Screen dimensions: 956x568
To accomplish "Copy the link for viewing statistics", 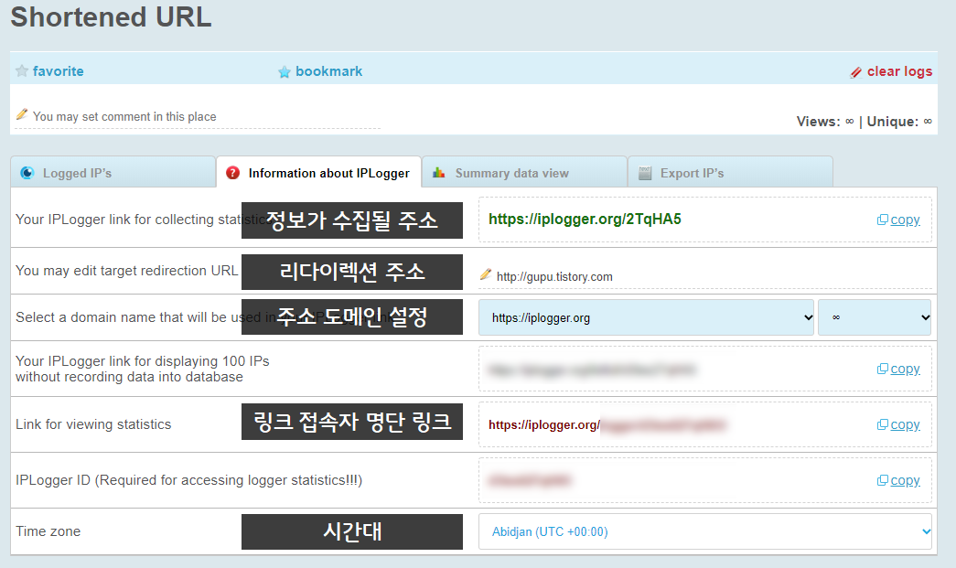I will [905, 424].
